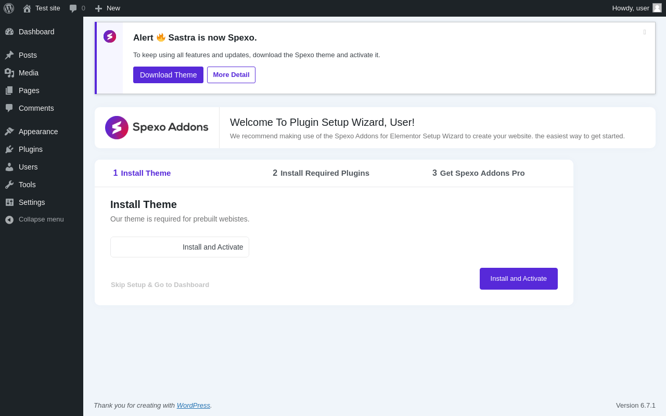The height and width of the screenshot is (416, 666).
Task: Open the Test site home icon
Action: click(27, 8)
